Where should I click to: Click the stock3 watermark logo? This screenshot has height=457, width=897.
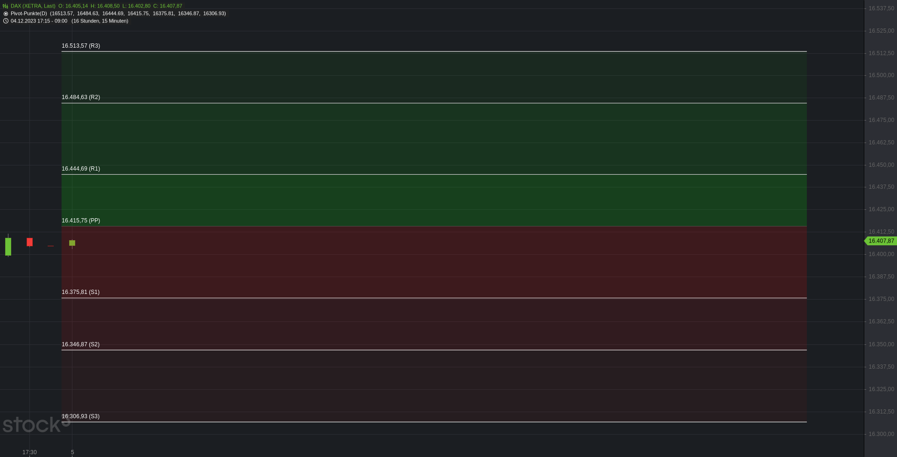coord(36,424)
